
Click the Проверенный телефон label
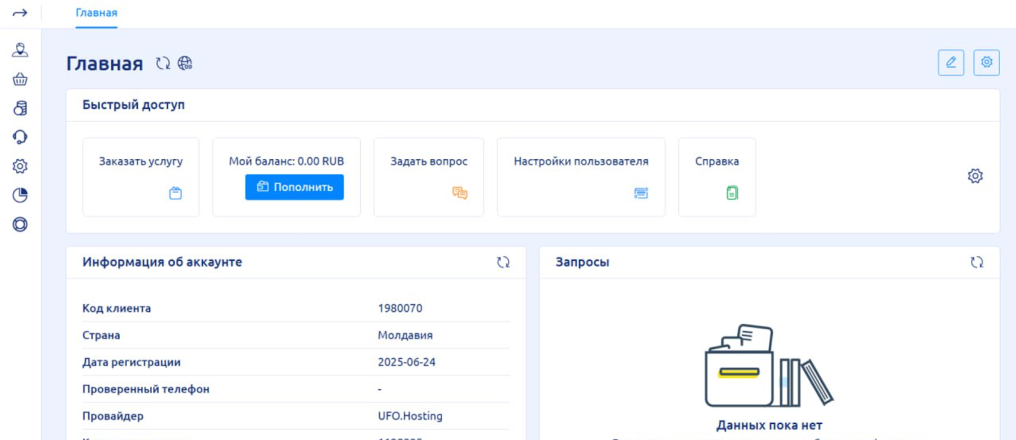(146, 389)
